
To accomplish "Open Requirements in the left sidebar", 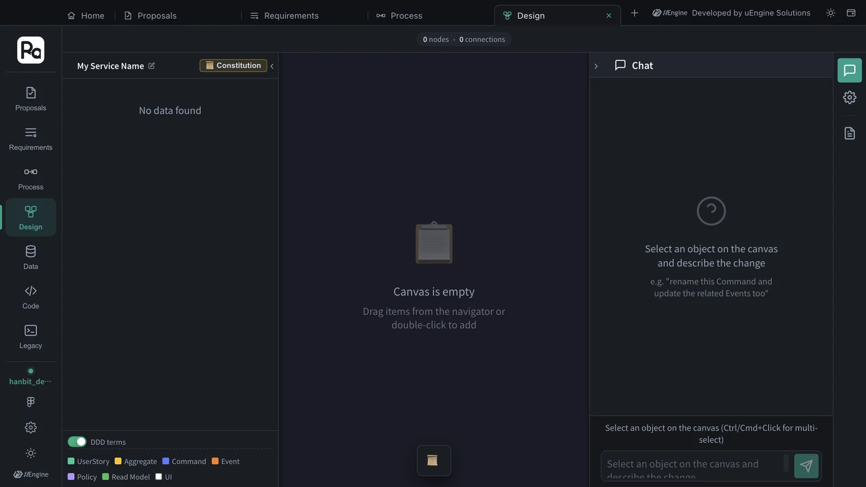I will [31, 139].
